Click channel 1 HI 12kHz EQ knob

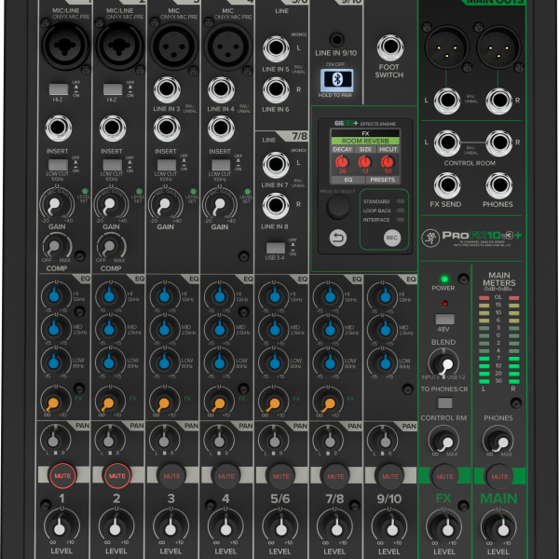click(x=56, y=295)
